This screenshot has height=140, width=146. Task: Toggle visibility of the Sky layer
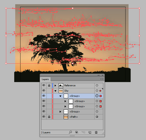point(44,91)
